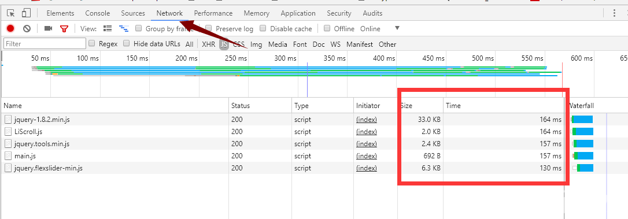Image resolution: width=628 pixels, height=219 pixels.
Task: Filter requests by All types
Action: (190, 44)
